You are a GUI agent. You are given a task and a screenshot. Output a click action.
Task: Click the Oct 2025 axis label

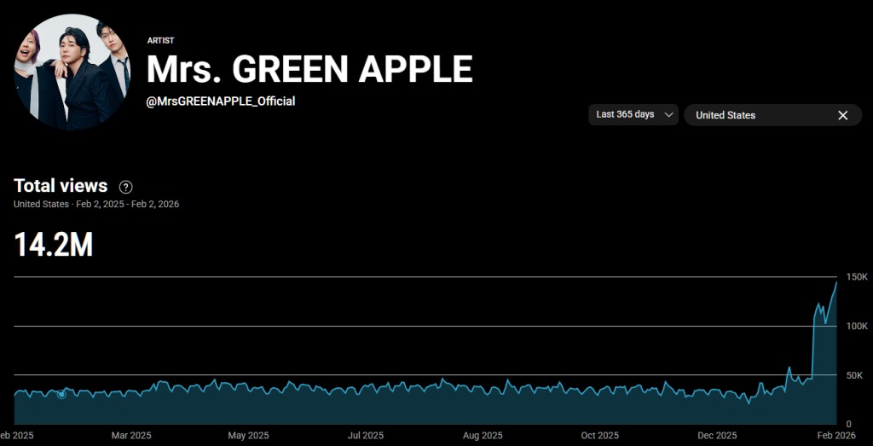(599, 436)
